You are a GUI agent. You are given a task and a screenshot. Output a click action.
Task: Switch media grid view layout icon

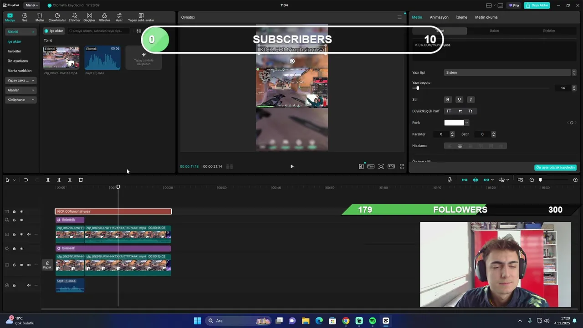[138, 31]
